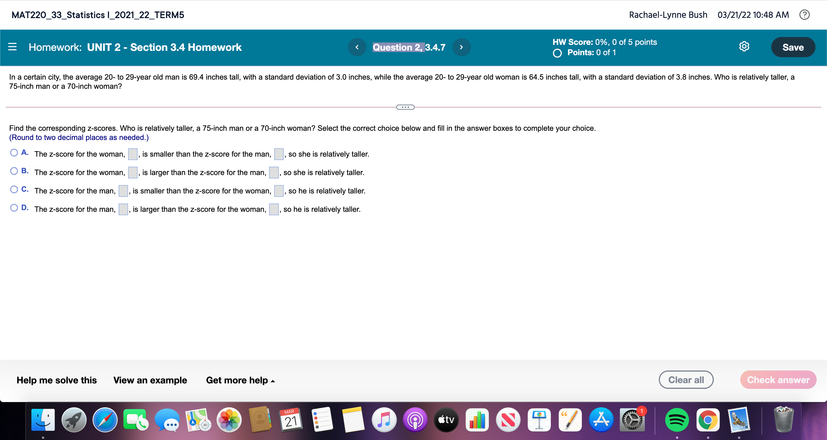Click the Save button
This screenshot has width=827, height=440.
(793, 47)
